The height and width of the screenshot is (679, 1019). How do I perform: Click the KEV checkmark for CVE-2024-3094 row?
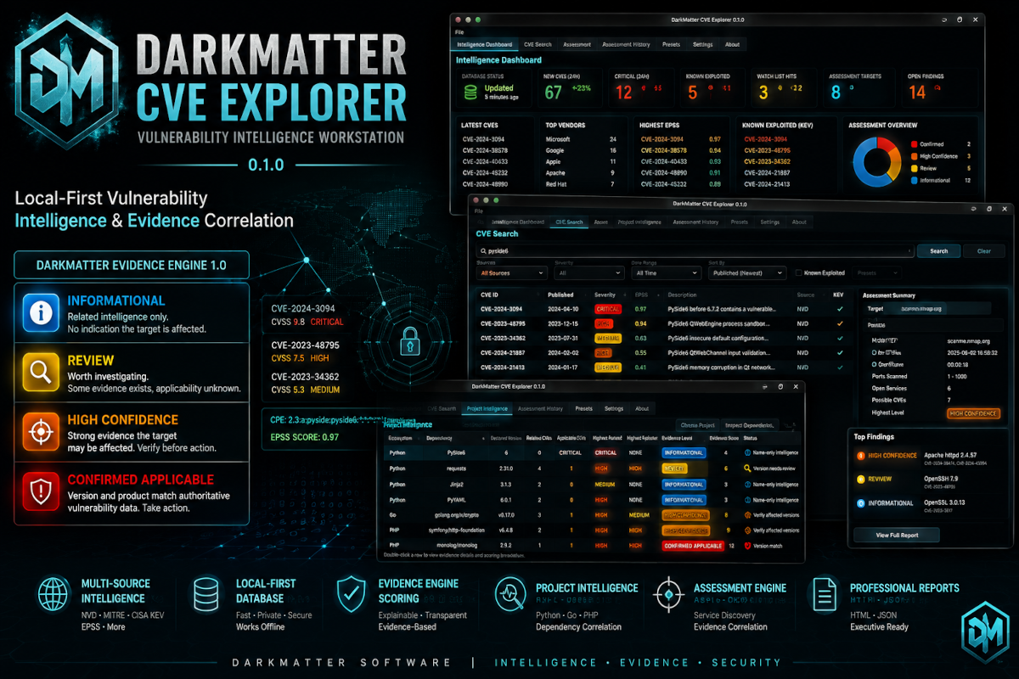(x=840, y=309)
